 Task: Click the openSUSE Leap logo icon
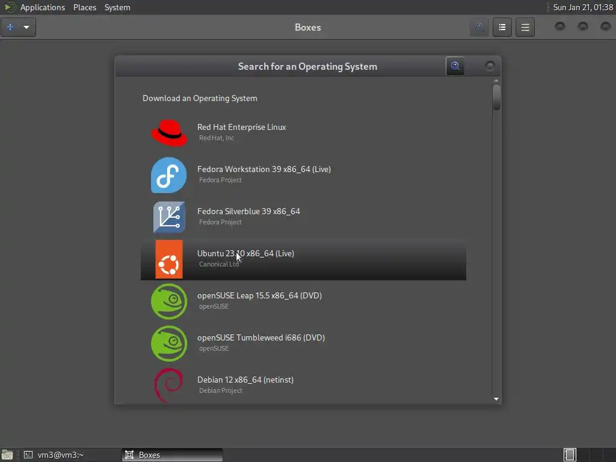click(169, 301)
